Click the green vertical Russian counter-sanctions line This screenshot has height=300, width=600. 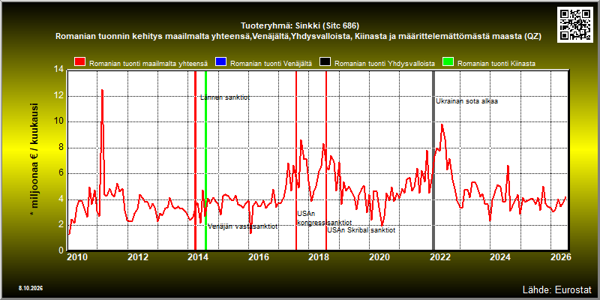click(x=205, y=160)
